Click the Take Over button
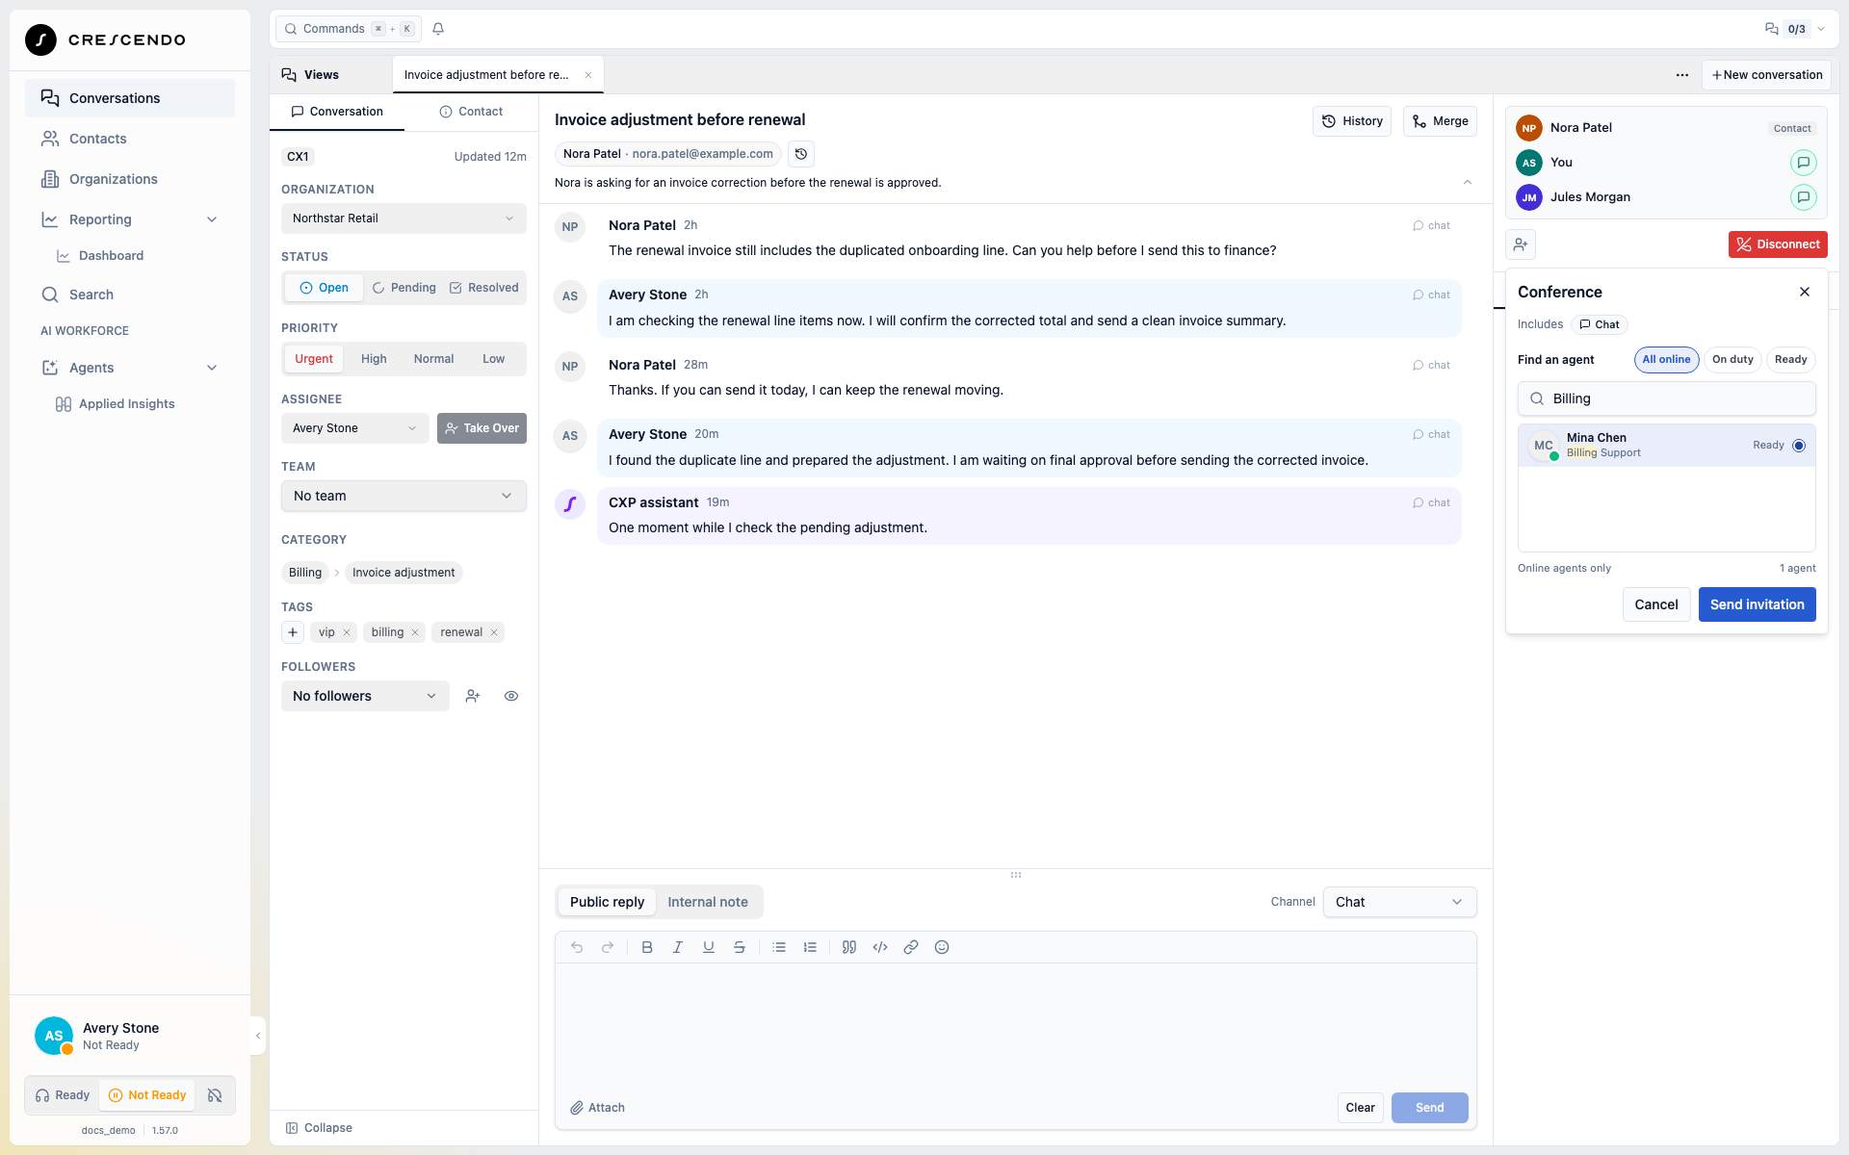Screen dimensions: 1849x1155 click(482, 428)
